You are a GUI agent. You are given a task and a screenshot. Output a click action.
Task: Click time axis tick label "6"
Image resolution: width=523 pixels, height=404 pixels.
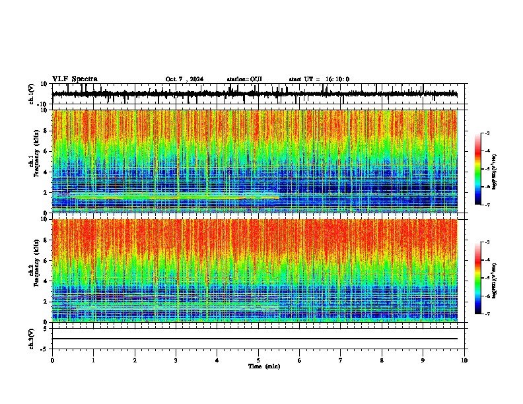[x=300, y=360]
